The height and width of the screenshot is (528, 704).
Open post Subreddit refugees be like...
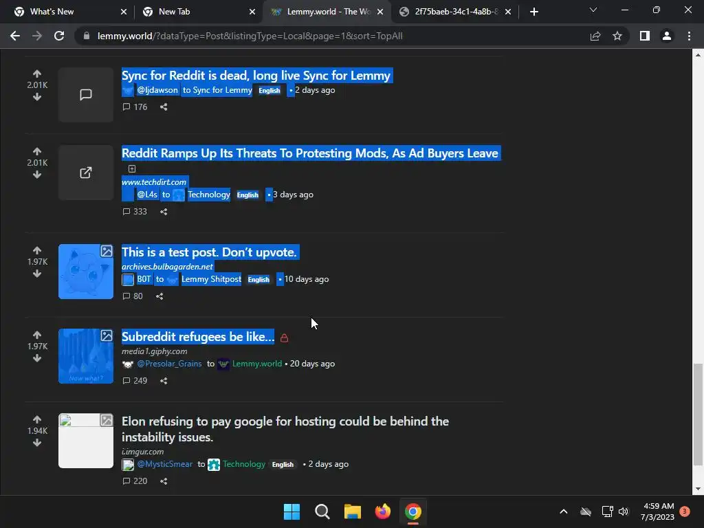pos(198,337)
